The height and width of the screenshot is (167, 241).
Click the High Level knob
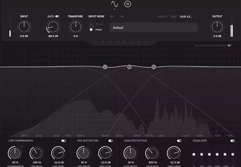pos(174,153)
